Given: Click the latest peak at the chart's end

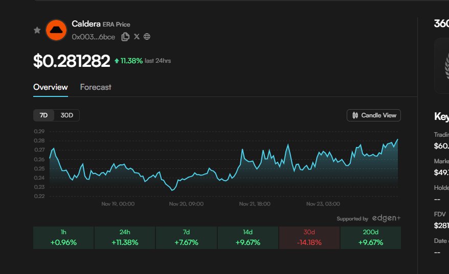Looking at the screenshot, I should click(397, 139).
